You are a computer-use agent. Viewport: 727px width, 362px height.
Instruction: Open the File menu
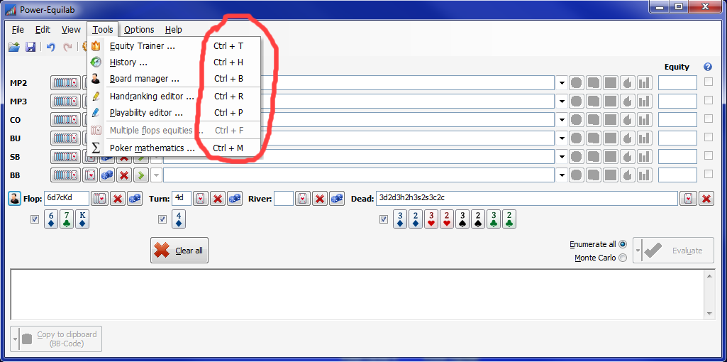click(x=18, y=29)
